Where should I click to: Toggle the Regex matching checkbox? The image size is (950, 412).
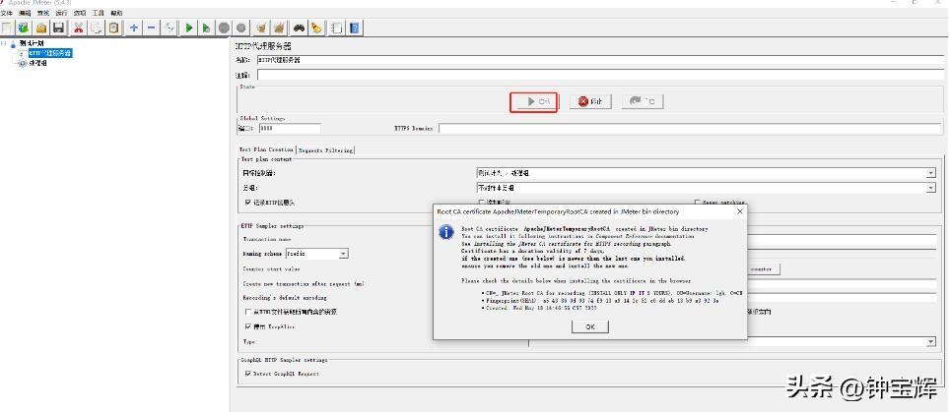click(698, 203)
